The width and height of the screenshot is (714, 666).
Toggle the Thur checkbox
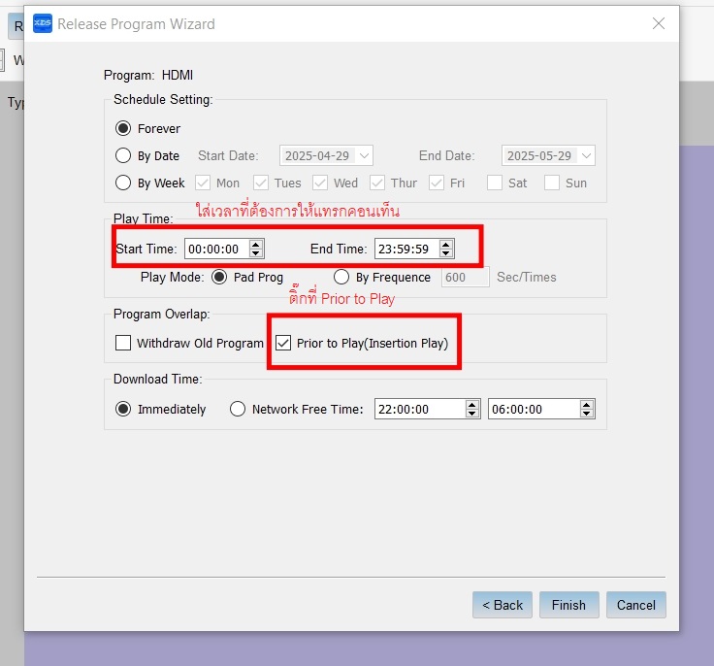coord(377,183)
